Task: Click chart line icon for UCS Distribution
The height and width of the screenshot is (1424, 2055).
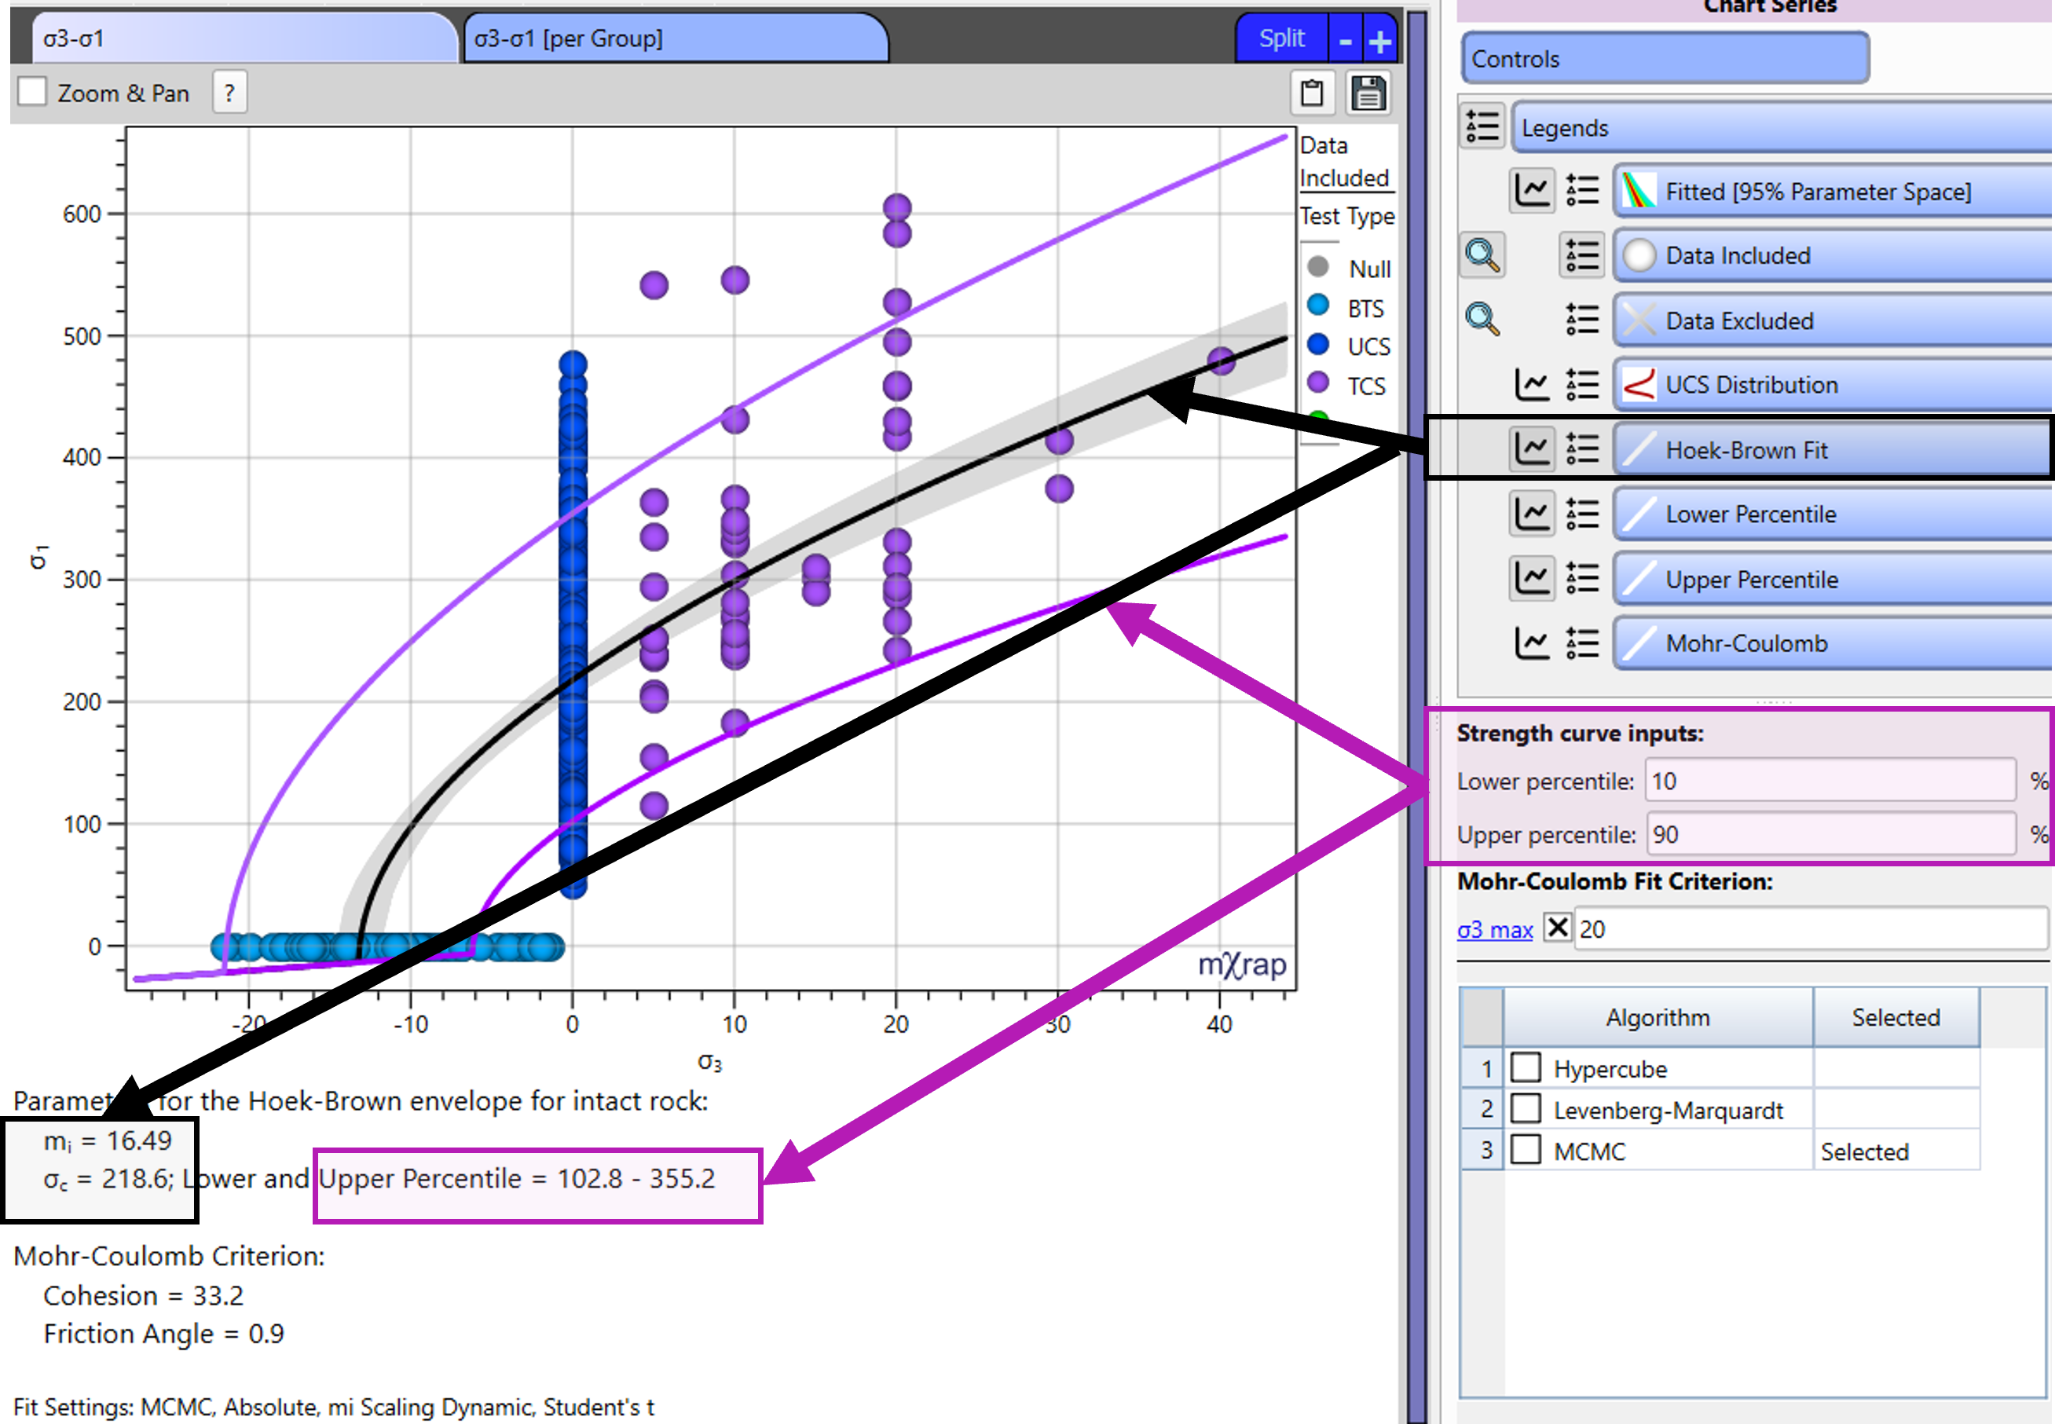Action: (x=1532, y=385)
